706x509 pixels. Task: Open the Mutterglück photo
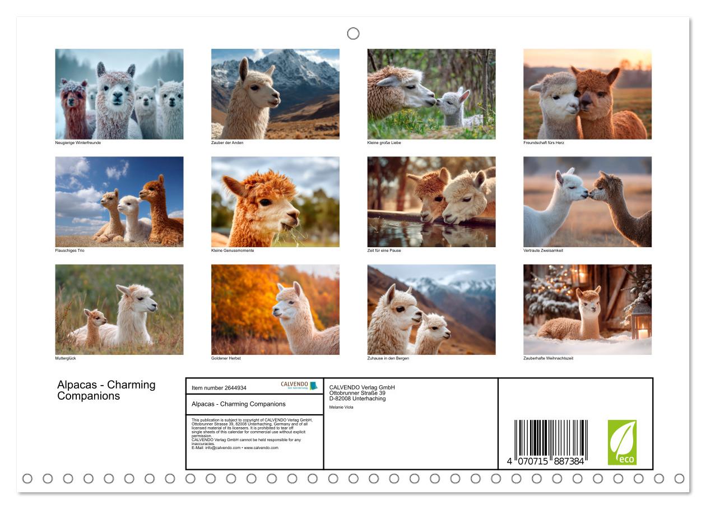[x=119, y=309]
